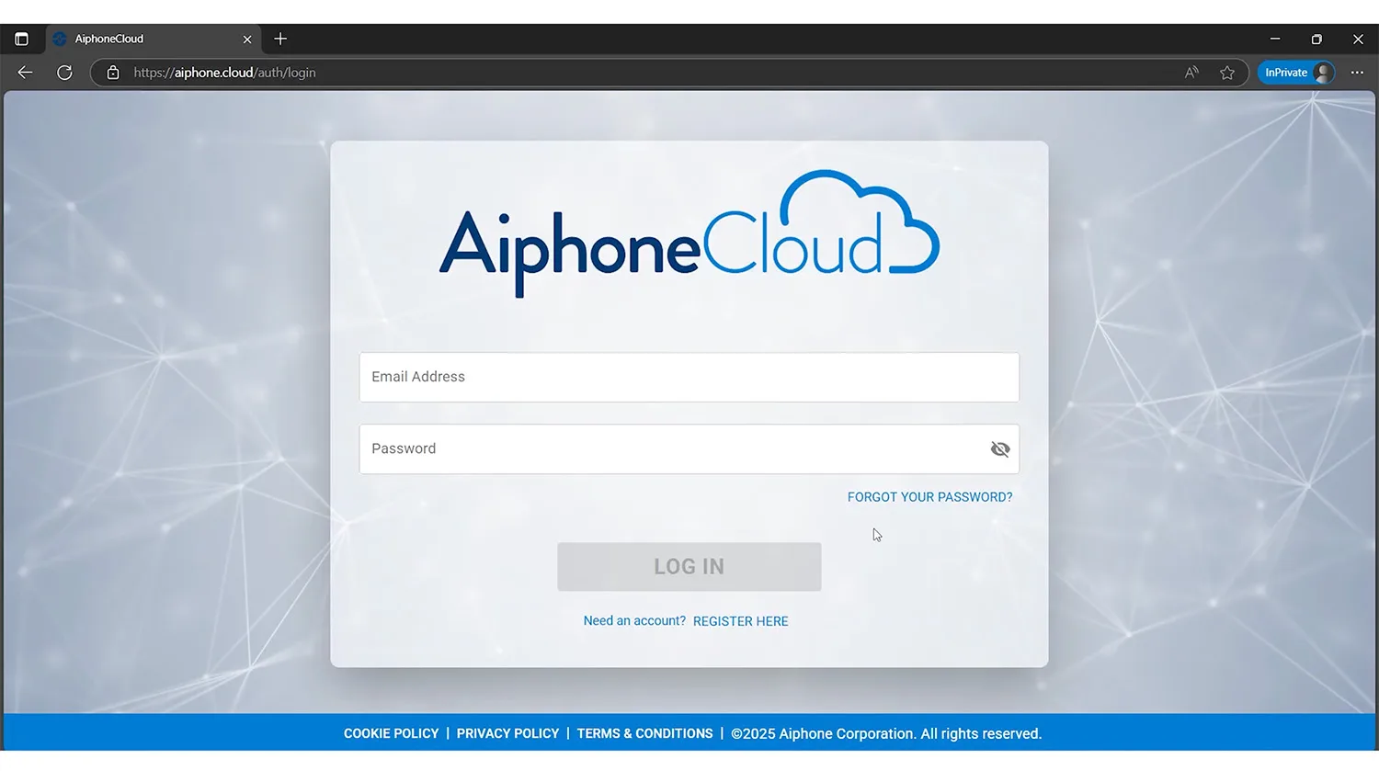Screen dimensions: 1379x771
Task: Close the AiphoneCloud tab
Action: pyautogui.click(x=247, y=40)
